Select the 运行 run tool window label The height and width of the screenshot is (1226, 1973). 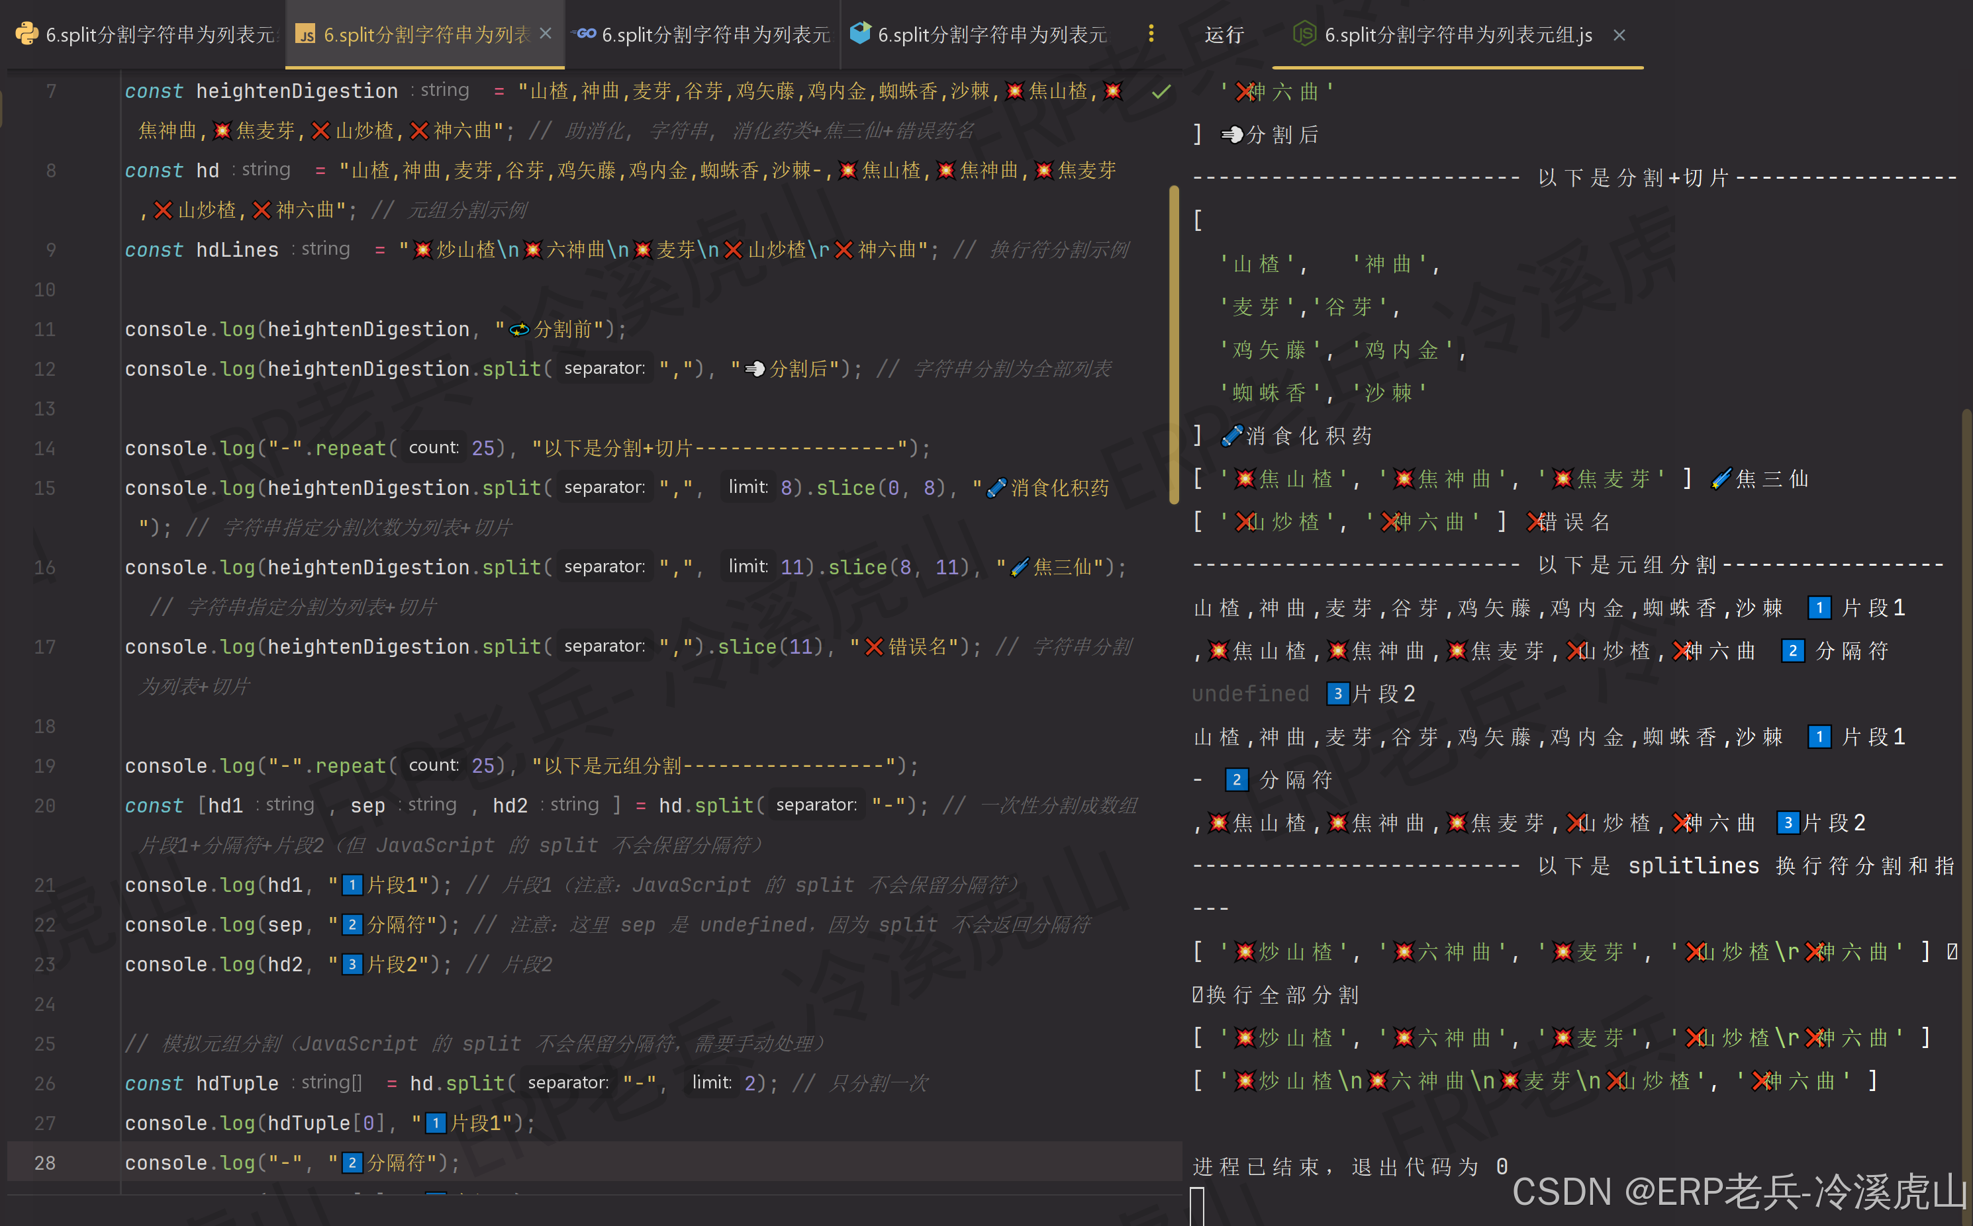click(1224, 35)
